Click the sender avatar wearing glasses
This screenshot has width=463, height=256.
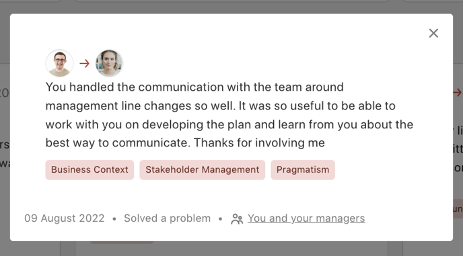[60, 63]
